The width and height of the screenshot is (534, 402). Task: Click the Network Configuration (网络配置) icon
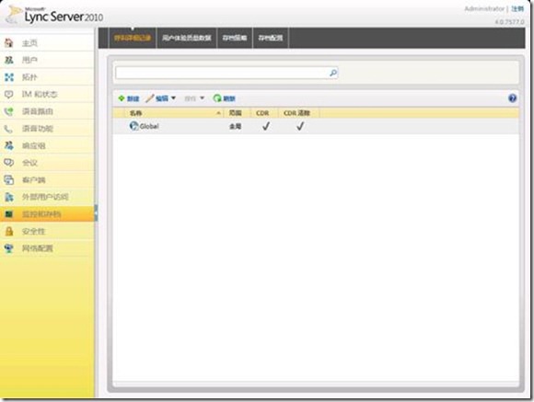pyautogui.click(x=9, y=248)
